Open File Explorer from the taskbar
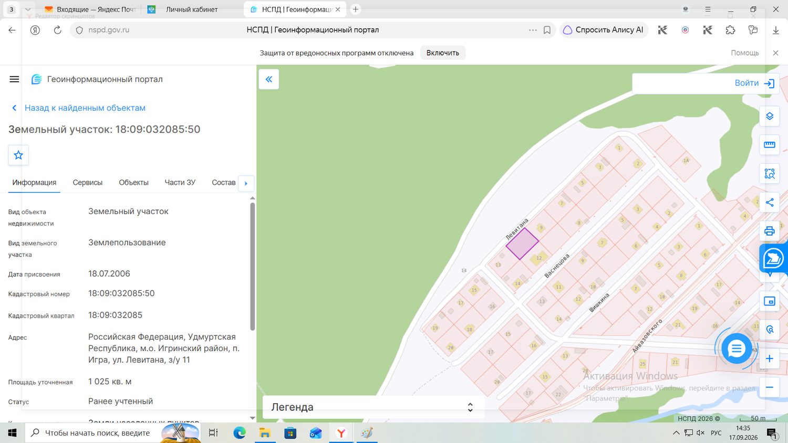 click(265, 433)
